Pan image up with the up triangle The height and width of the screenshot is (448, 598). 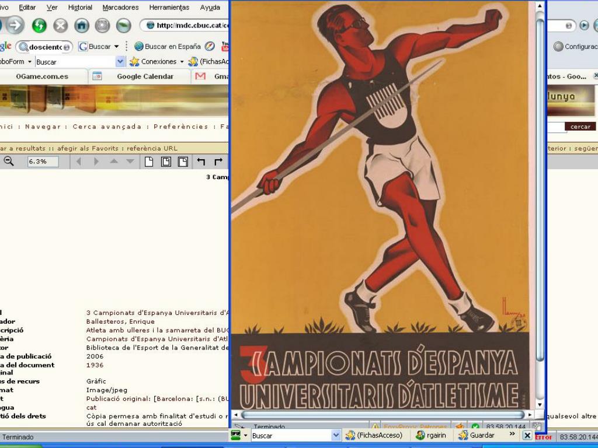[x=114, y=162]
